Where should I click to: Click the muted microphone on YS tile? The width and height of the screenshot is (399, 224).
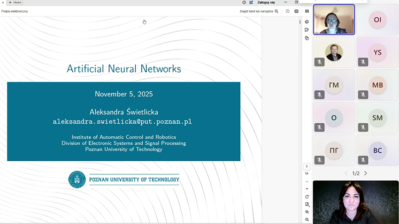point(363,62)
